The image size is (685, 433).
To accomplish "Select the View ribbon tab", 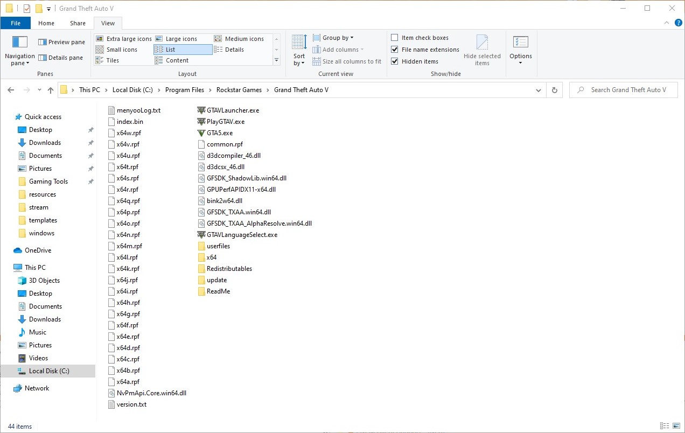I will pos(108,23).
